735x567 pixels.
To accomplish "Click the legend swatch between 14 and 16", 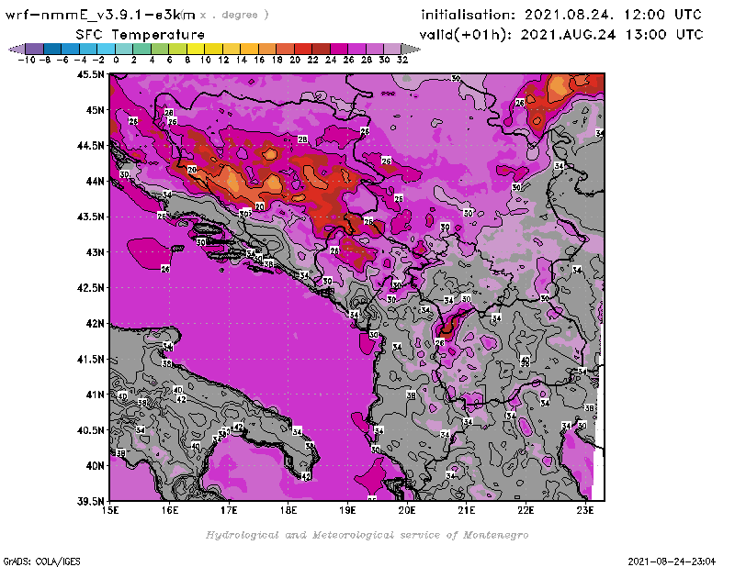I will click(x=249, y=50).
